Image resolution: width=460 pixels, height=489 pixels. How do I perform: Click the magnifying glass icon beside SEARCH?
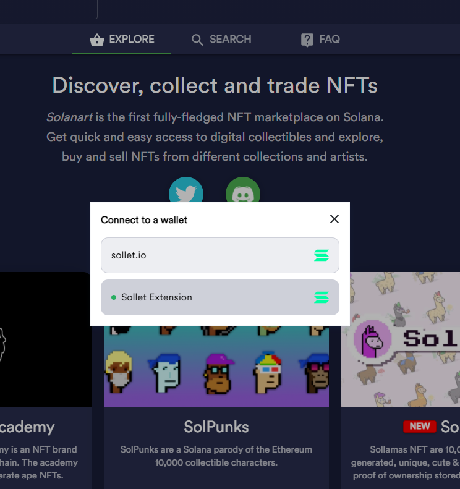point(197,40)
